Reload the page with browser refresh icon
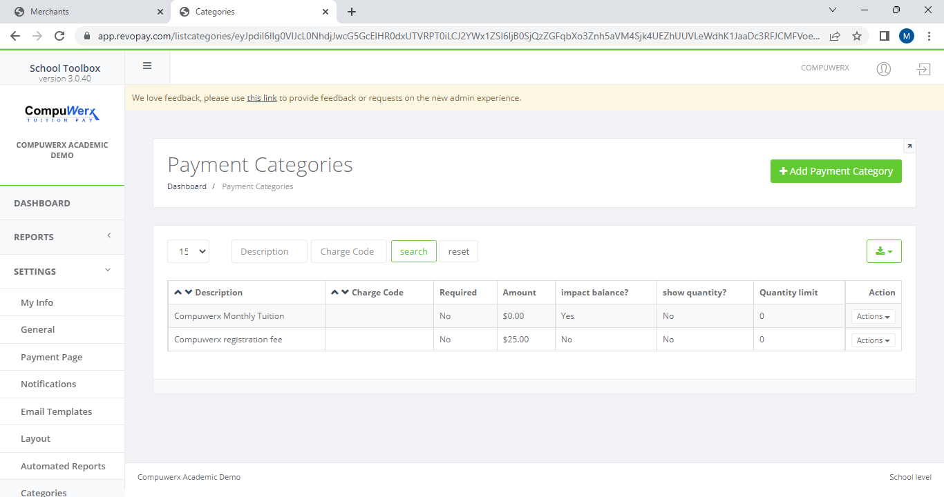 [x=59, y=36]
